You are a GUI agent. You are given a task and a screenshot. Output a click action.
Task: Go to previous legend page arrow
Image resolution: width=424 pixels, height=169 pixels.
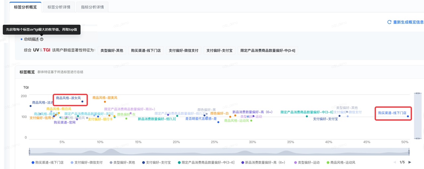pos(395,162)
